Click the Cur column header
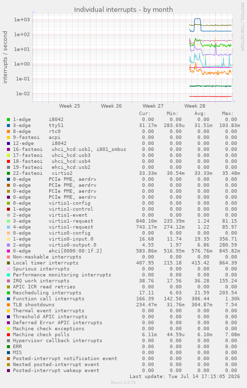247x388 pixels. pyautogui.click(x=145, y=114)
